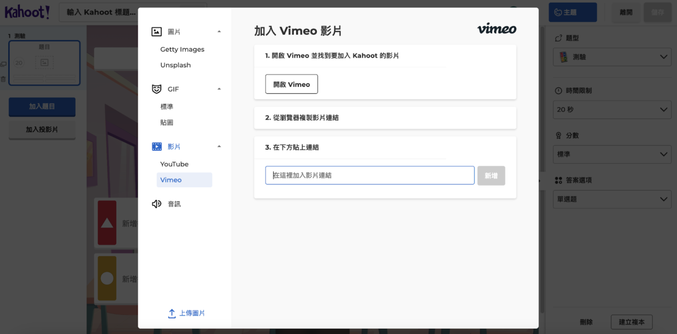Collapse the GIF section

pyautogui.click(x=219, y=89)
